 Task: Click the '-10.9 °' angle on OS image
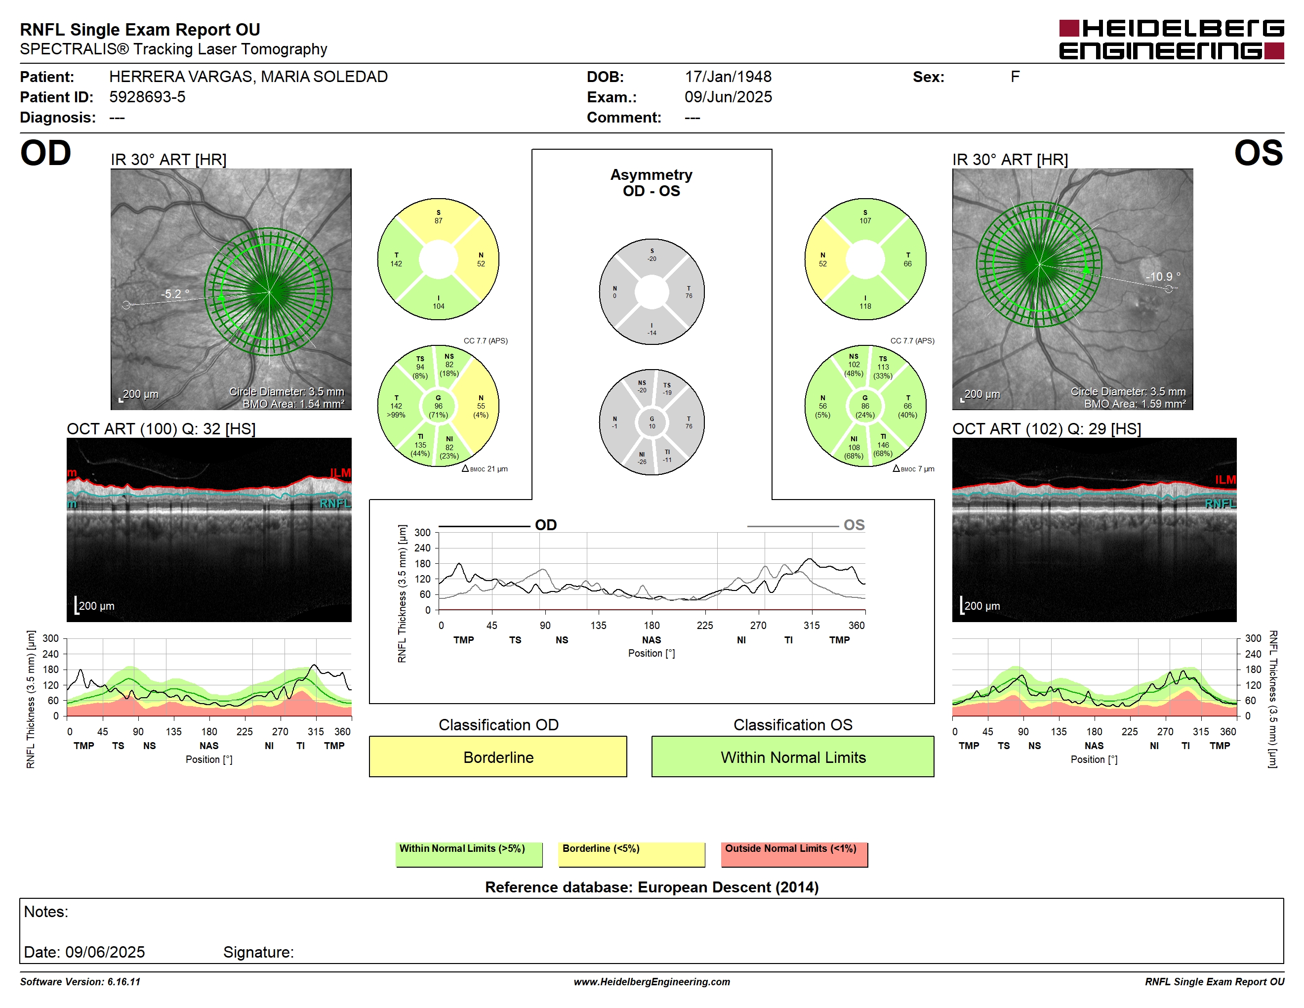[x=1163, y=277]
